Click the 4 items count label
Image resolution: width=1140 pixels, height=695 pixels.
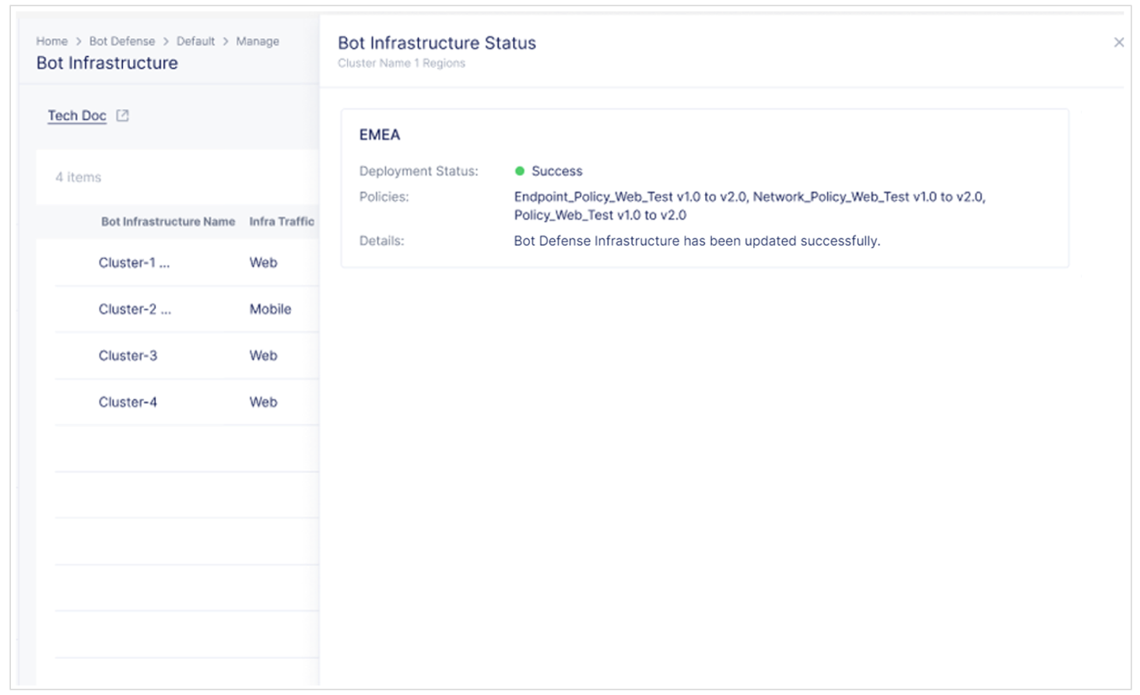tap(78, 177)
